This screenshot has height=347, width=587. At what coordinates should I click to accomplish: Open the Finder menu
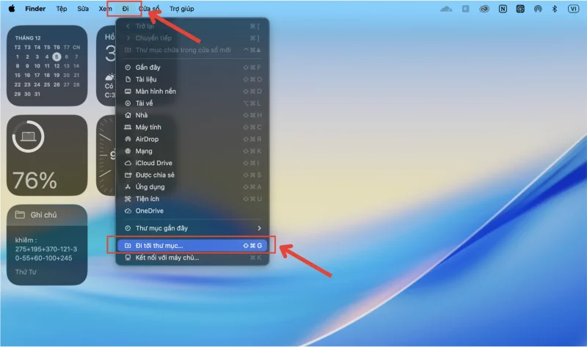coord(35,9)
